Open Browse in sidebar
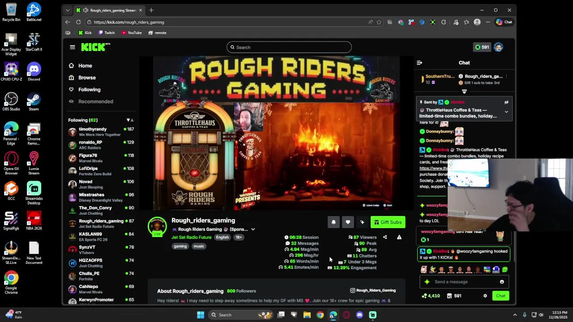This screenshot has width=573, height=322. (82, 78)
